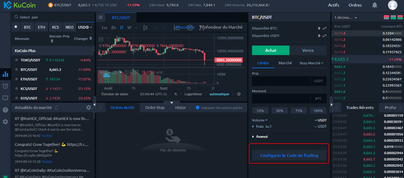404x178 pixels.
Task: Open the Trades Récents tab
Action: [x=360, y=107]
